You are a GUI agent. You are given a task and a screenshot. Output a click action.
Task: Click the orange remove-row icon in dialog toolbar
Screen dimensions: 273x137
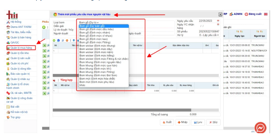point(67,40)
